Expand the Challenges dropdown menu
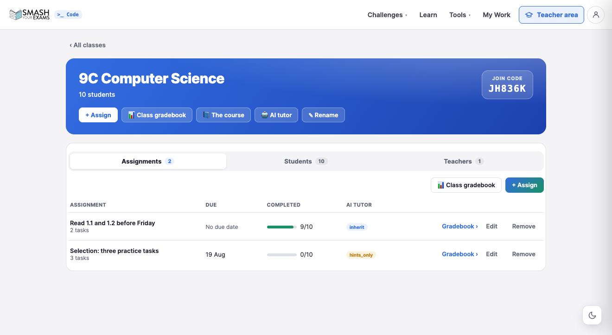This screenshot has width=612, height=335. (387, 15)
